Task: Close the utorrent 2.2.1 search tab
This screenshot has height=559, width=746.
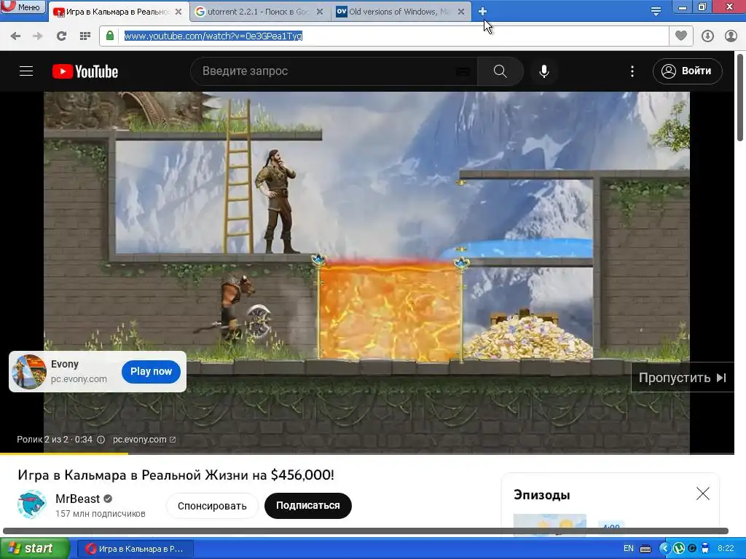Action: pyautogui.click(x=320, y=12)
